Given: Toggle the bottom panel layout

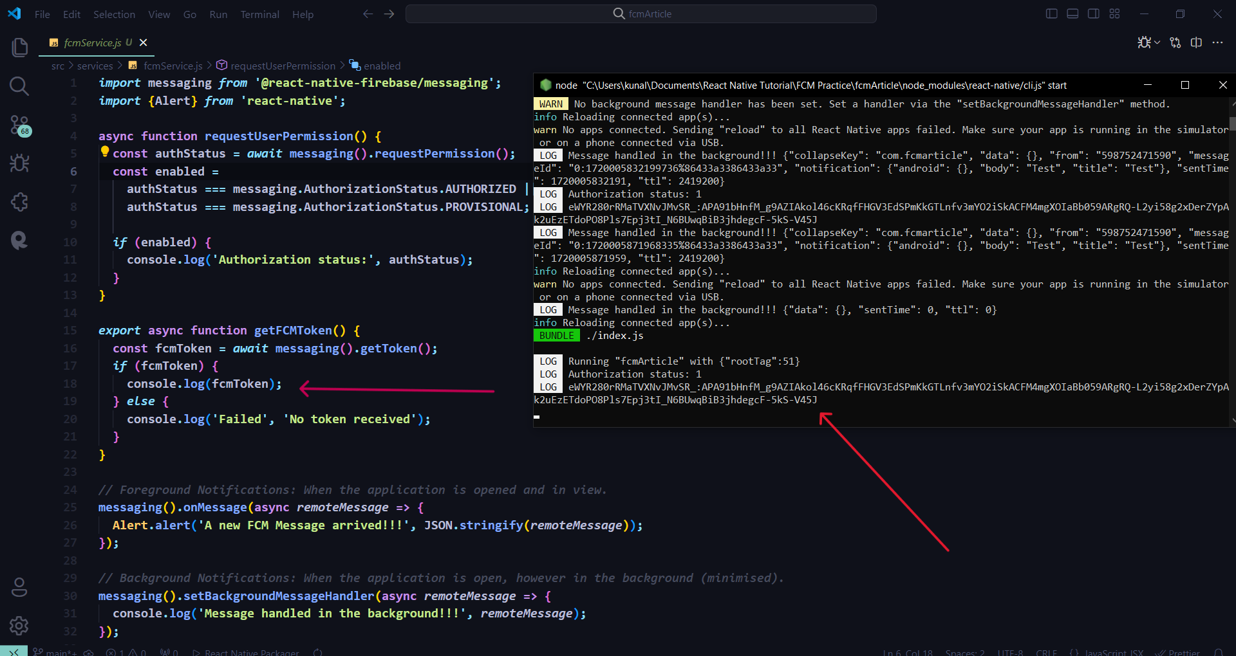Looking at the screenshot, I should pyautogui.click(x=1072, y=14).
